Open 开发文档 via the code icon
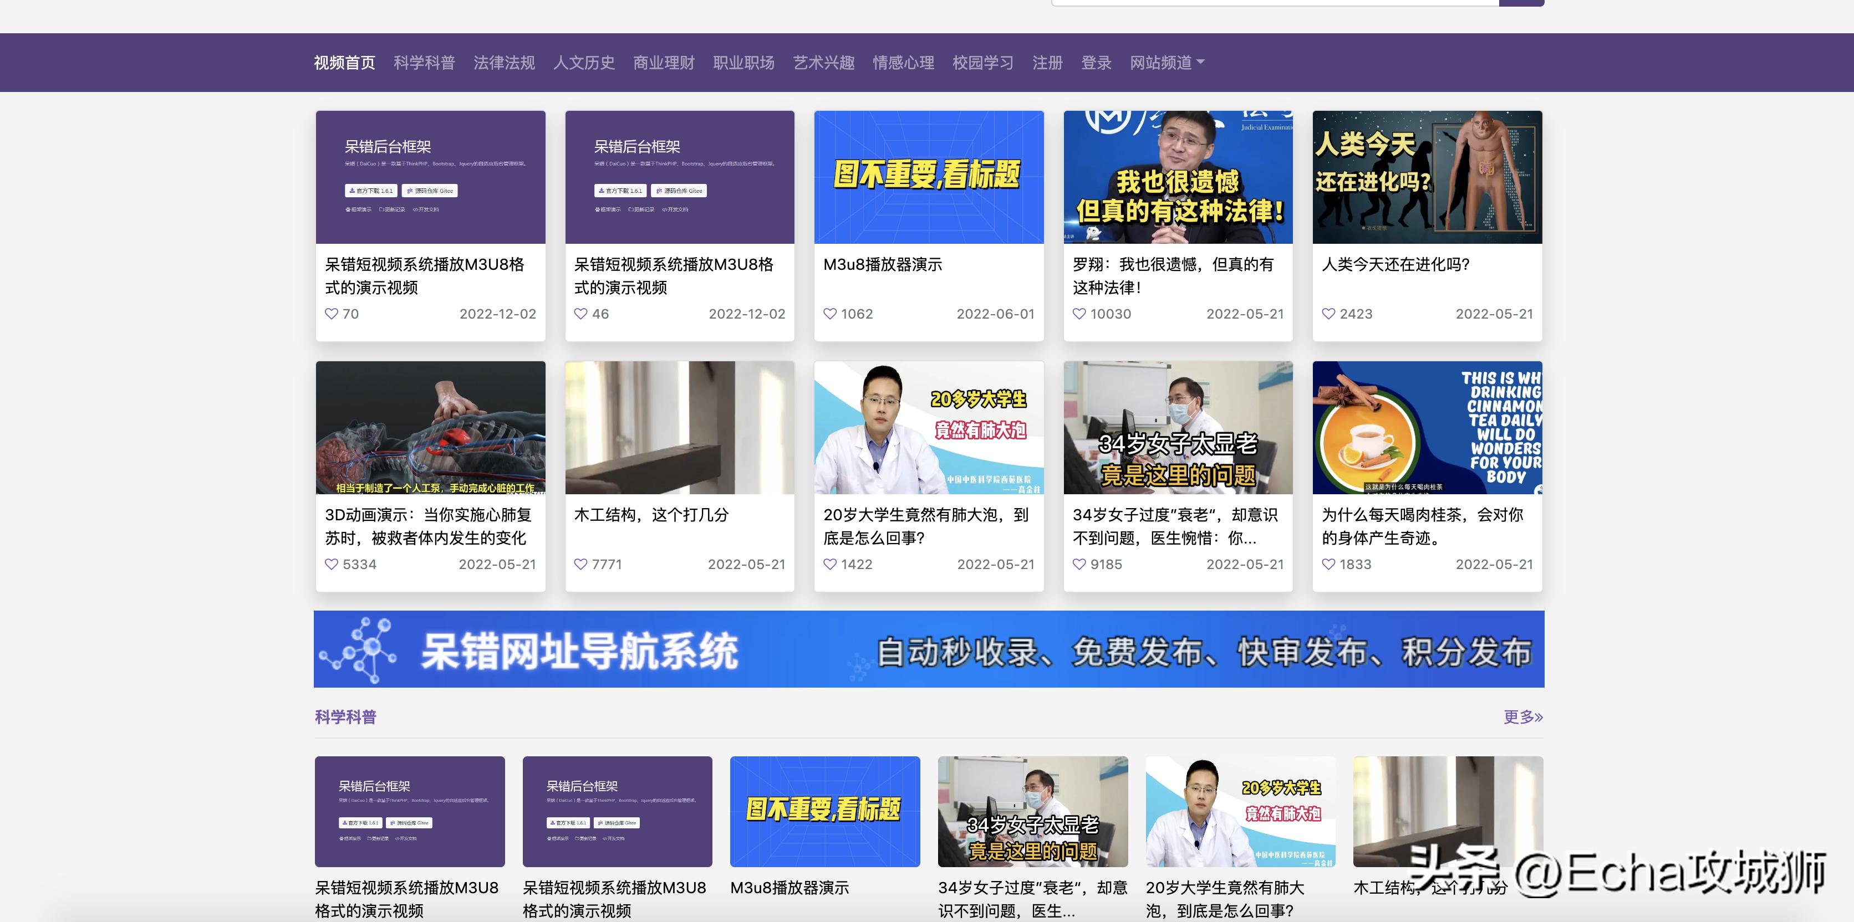This screenshot has height=922, width=1854. pyautogui.click(x=415, y=209)
